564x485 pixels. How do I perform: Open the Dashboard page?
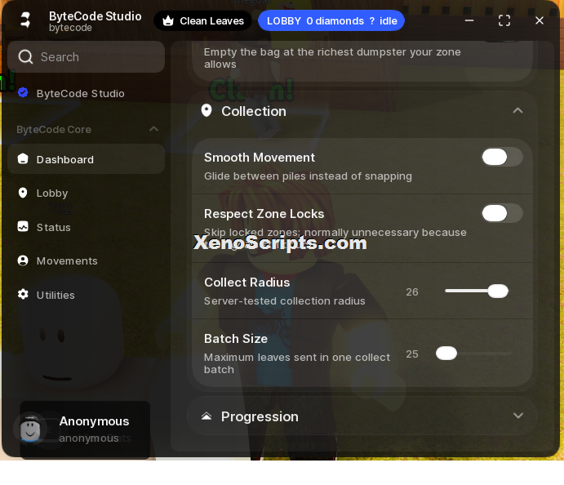click(86, 159)
